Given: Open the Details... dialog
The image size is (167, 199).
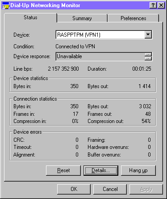Looking at the screenshot, I should (101, 170).
